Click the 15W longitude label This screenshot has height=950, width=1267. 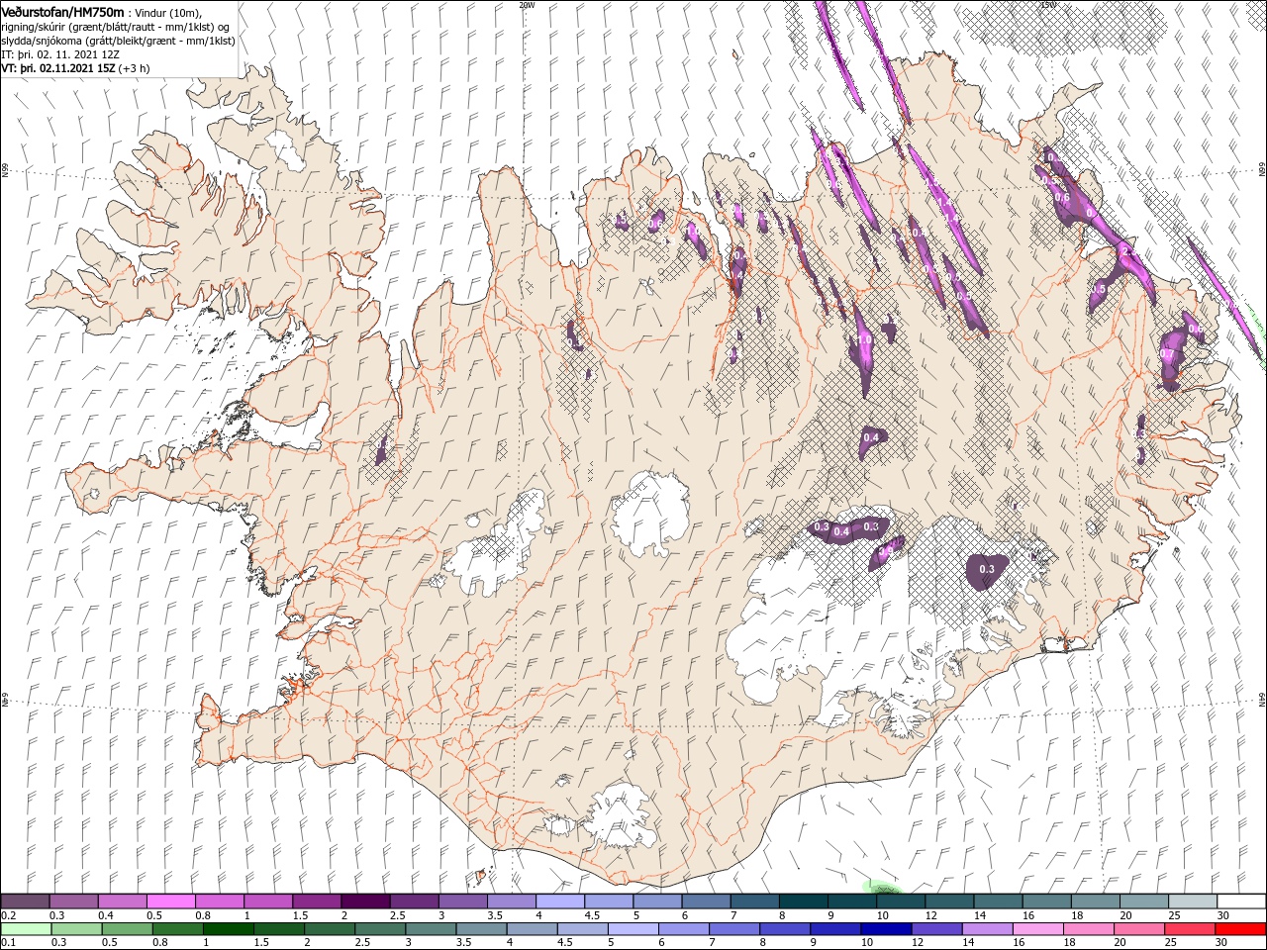(x=1047, y=4)
